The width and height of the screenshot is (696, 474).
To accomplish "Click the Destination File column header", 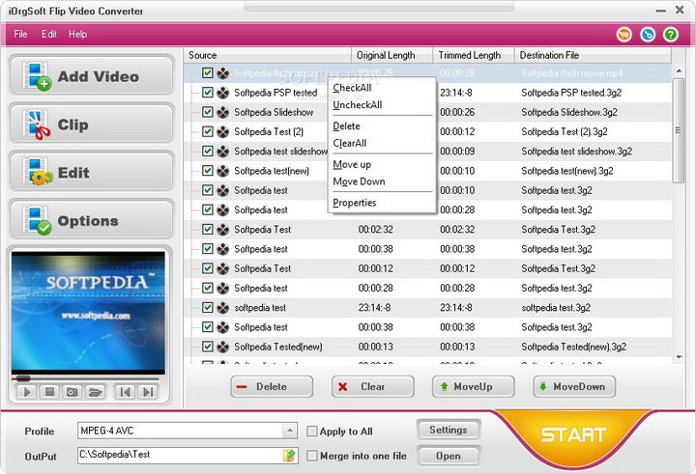I will click(x=593, y=55).
